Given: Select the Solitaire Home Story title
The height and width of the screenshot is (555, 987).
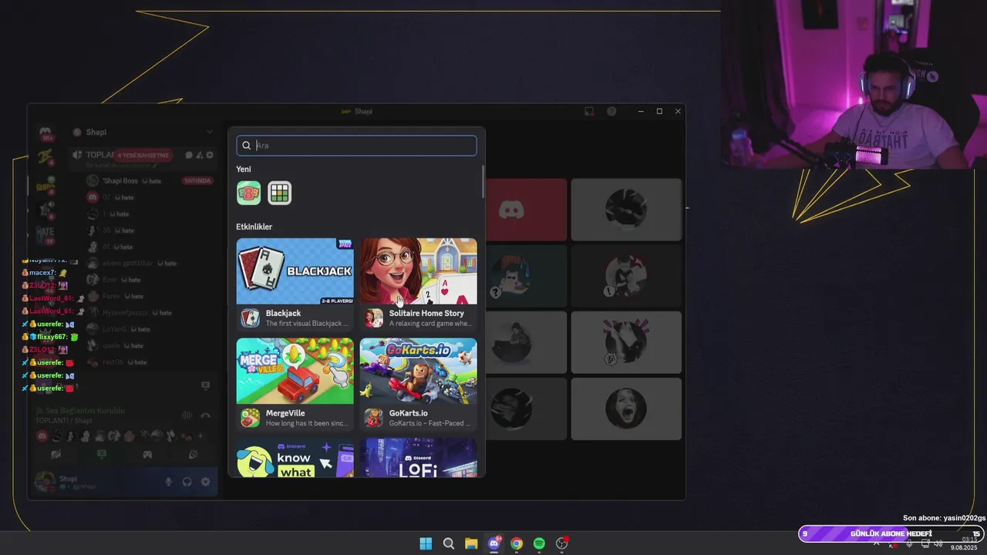Looking at the screenshot, I should coord(426,313).
